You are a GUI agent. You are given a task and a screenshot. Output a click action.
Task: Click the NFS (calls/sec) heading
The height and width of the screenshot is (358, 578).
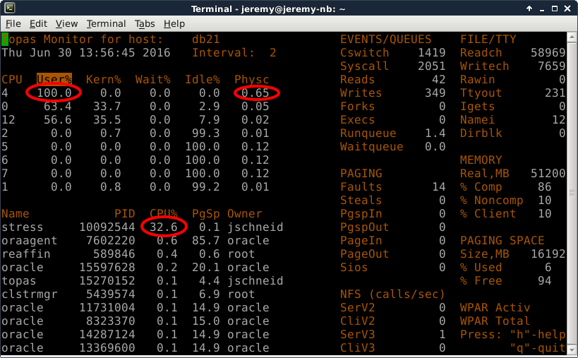(x=392, y=294)
